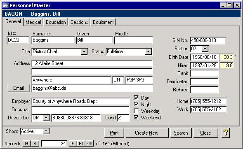
Task: Click the empty Terminated field
Action: tap(204, 81)
